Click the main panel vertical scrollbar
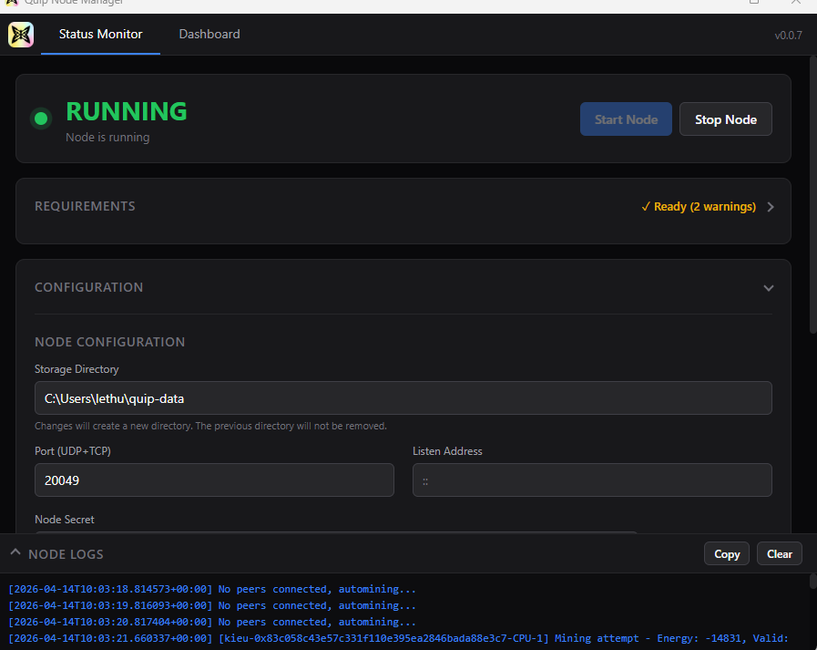817x650 pixels. 812,194
